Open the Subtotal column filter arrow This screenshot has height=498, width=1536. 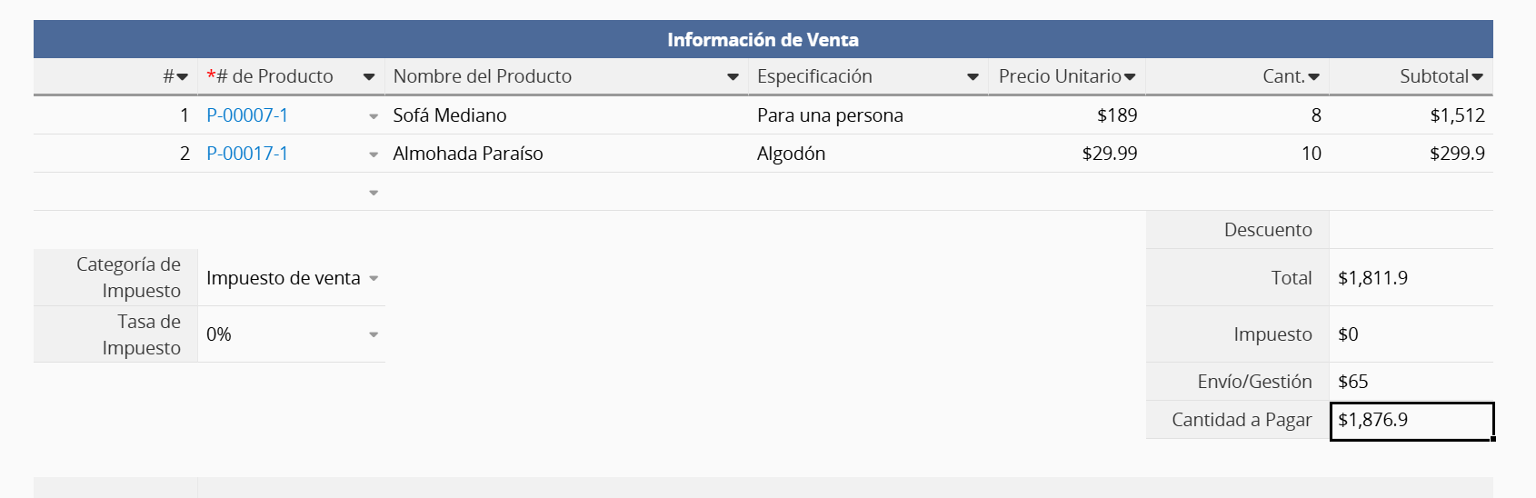tap(1477, 77)
